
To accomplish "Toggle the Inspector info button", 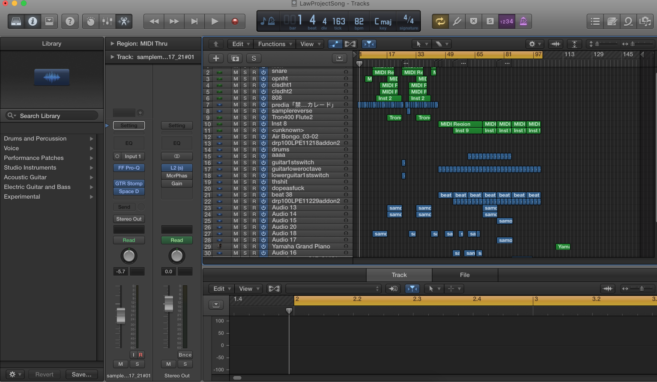I will pos(33,21).
